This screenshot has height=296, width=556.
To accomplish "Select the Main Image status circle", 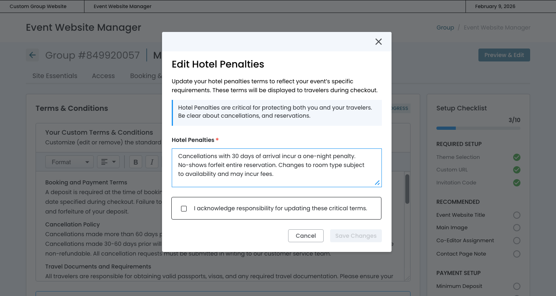I will point(516,228).
